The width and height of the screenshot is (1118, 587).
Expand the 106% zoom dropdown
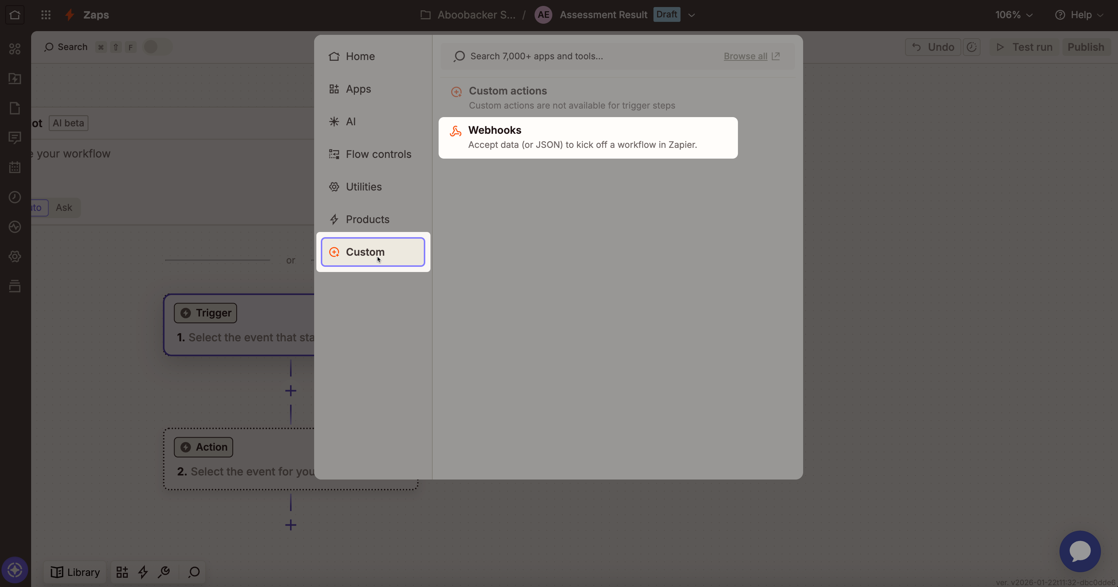[1014, 15]
